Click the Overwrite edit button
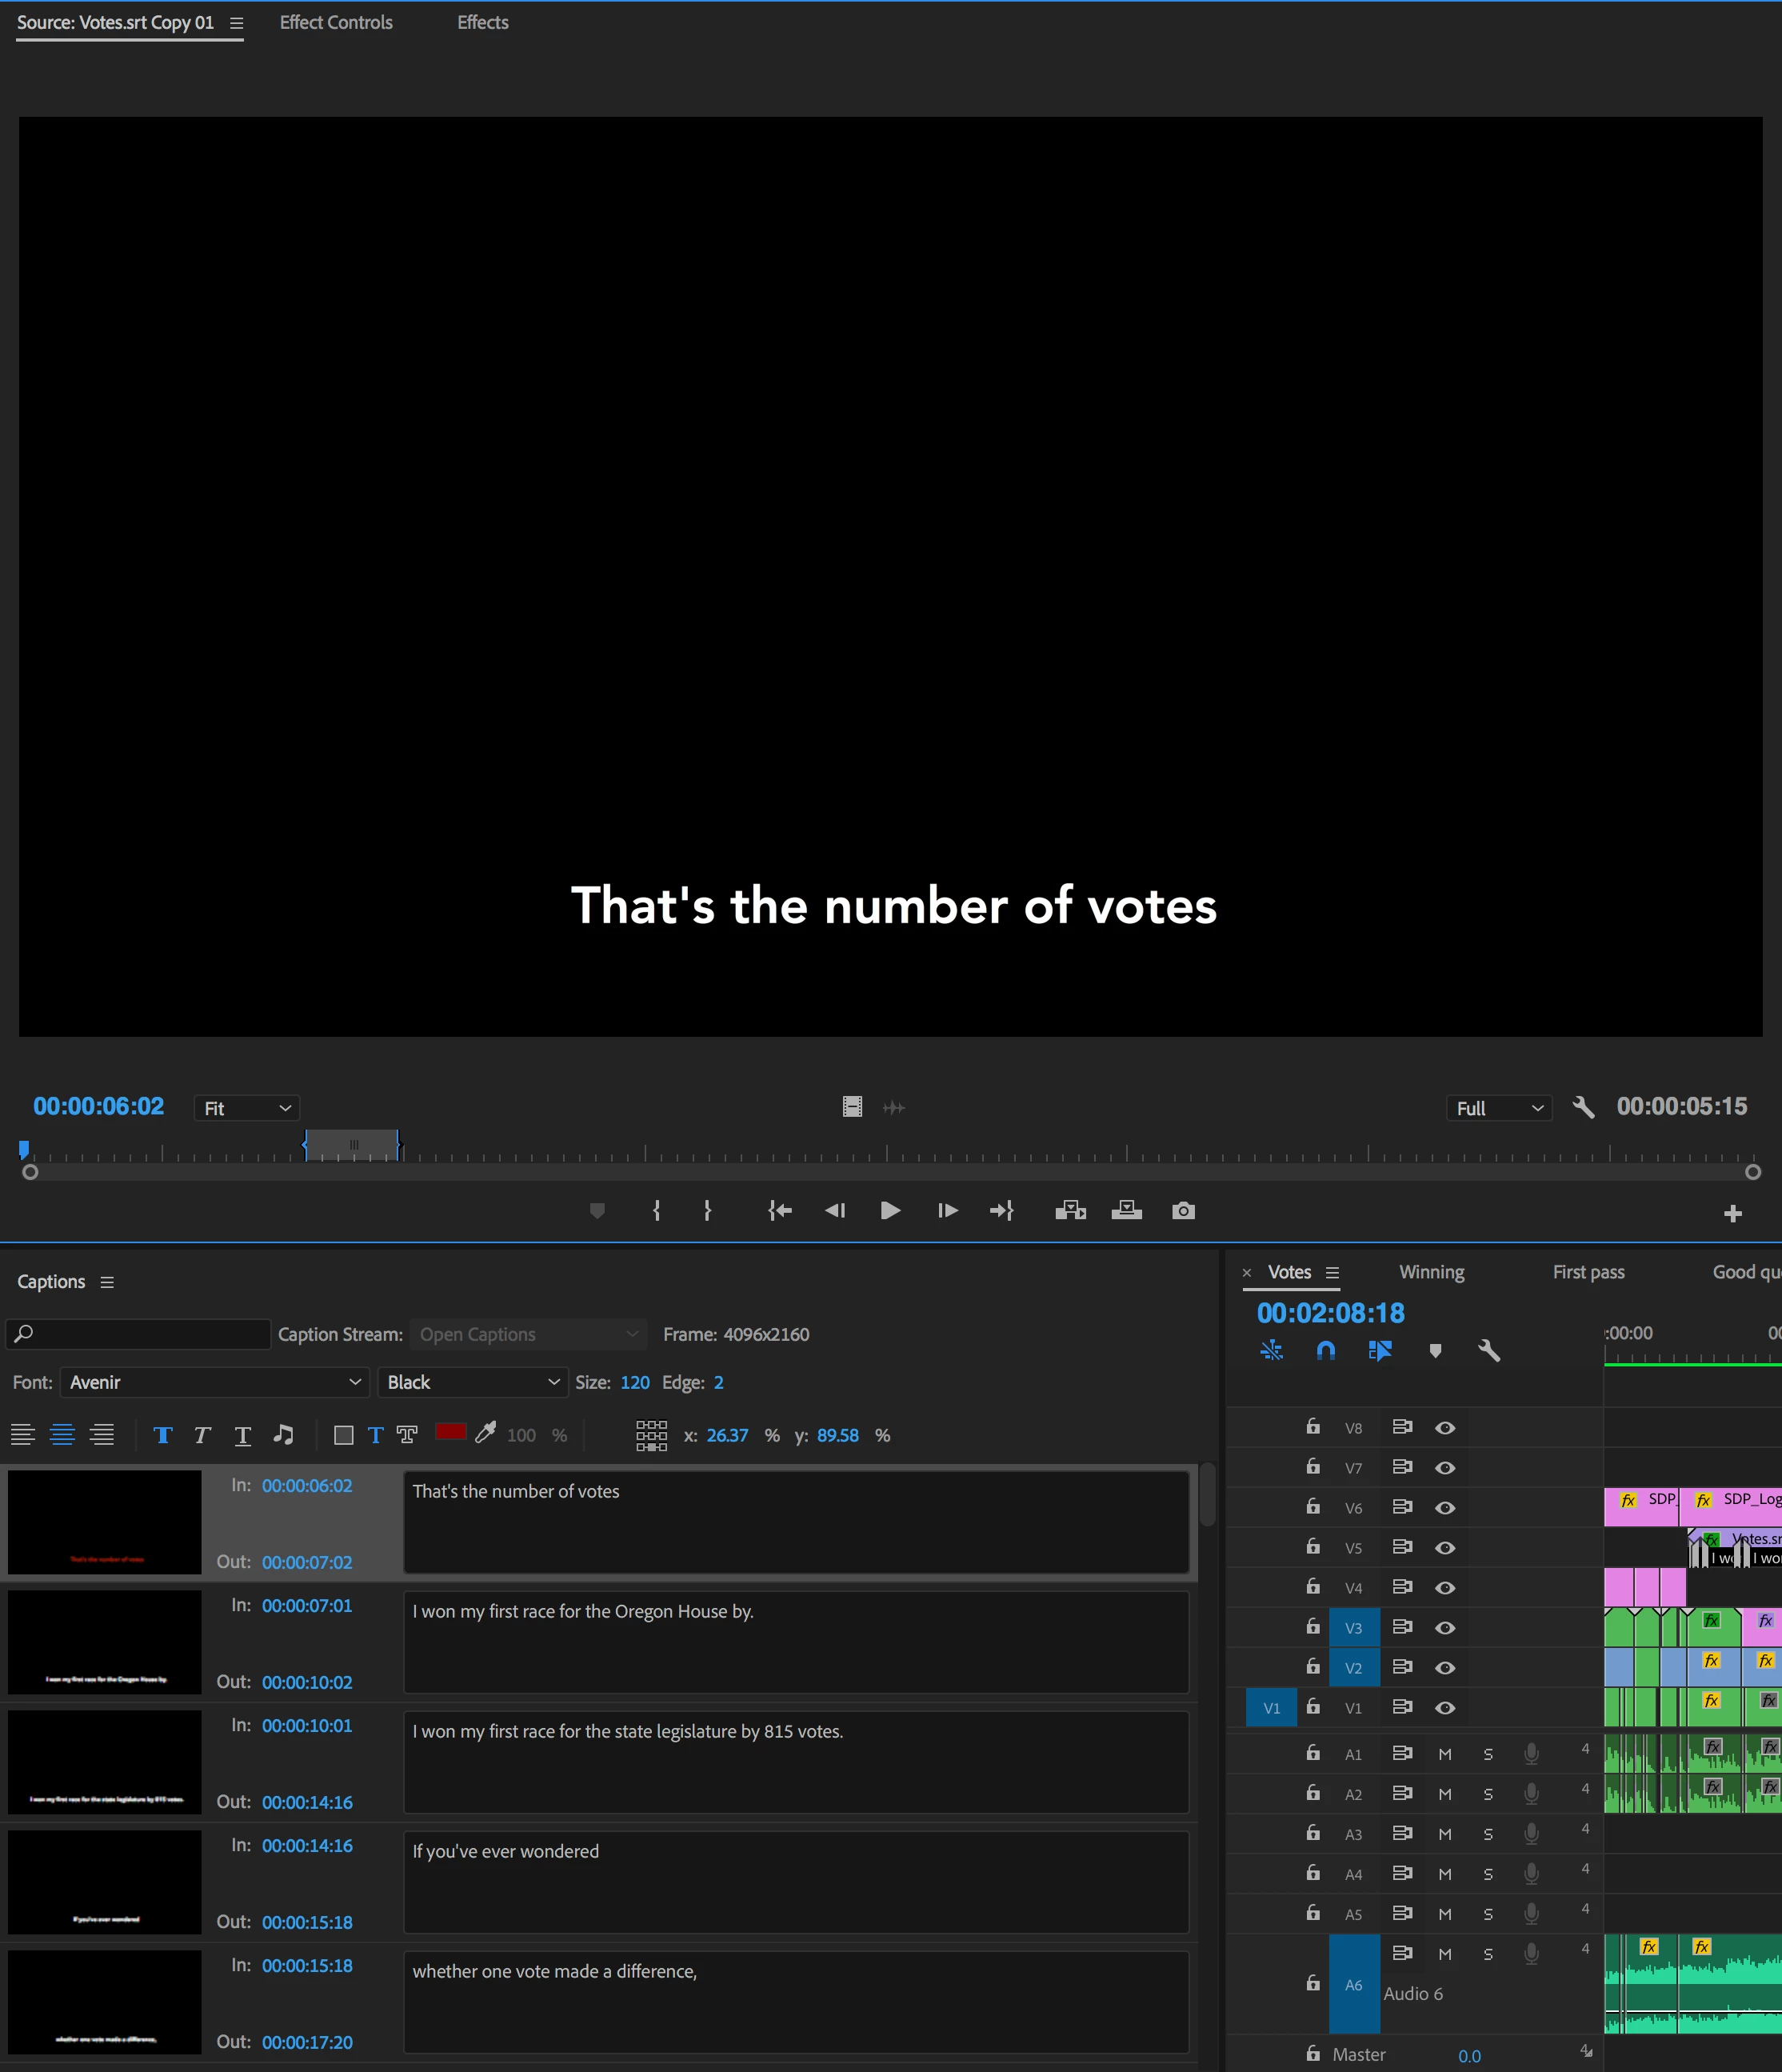The height and width of the screenshot is (2072, 1782). tap(1126, 1211)
